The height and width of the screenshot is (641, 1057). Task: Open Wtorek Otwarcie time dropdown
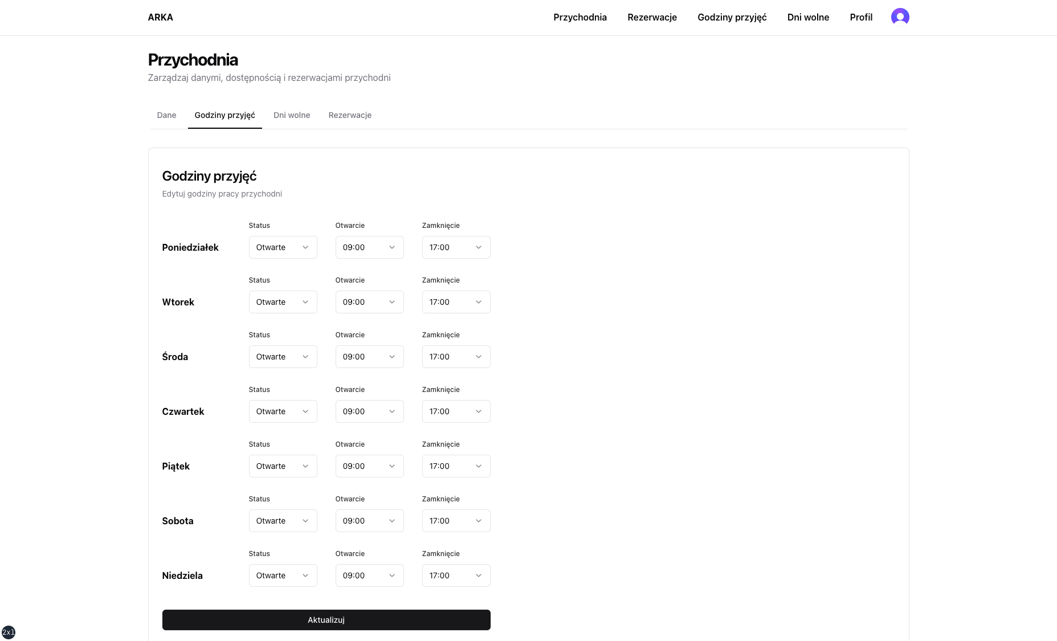[x=369, y=302]
